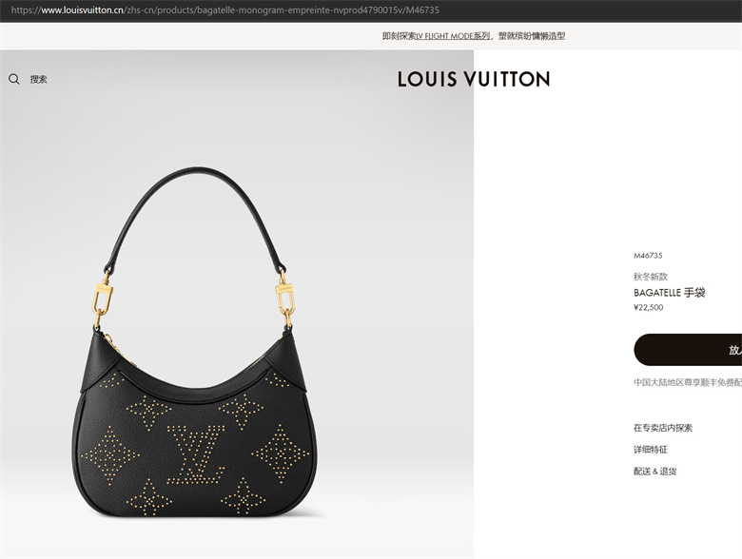Viewport: 742px width, 559px height.
Task: Expand the 配送 & 退货 section
Action: [654, 472]
